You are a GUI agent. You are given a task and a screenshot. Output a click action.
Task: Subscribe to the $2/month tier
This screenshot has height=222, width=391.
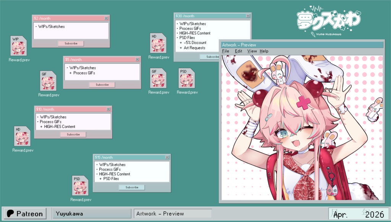pos(71,43)
